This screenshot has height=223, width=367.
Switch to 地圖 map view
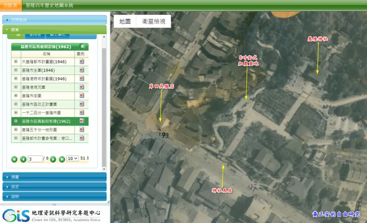pos(125,21)
